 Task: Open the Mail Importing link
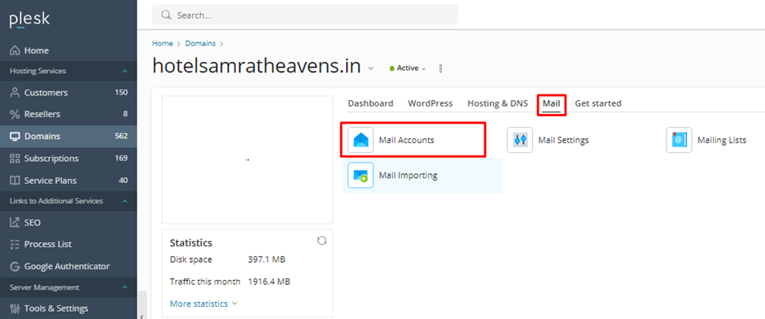point(409,175)
